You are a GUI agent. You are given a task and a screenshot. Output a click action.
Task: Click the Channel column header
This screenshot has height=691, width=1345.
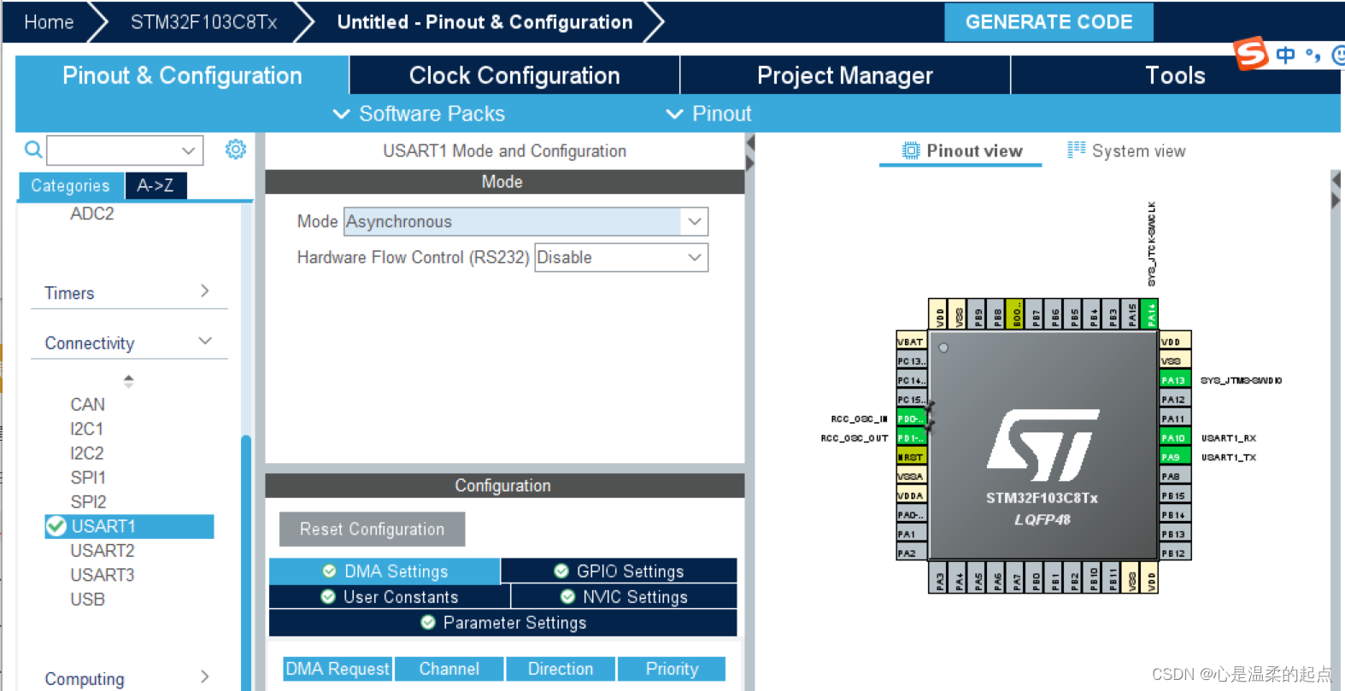(449, 669)
